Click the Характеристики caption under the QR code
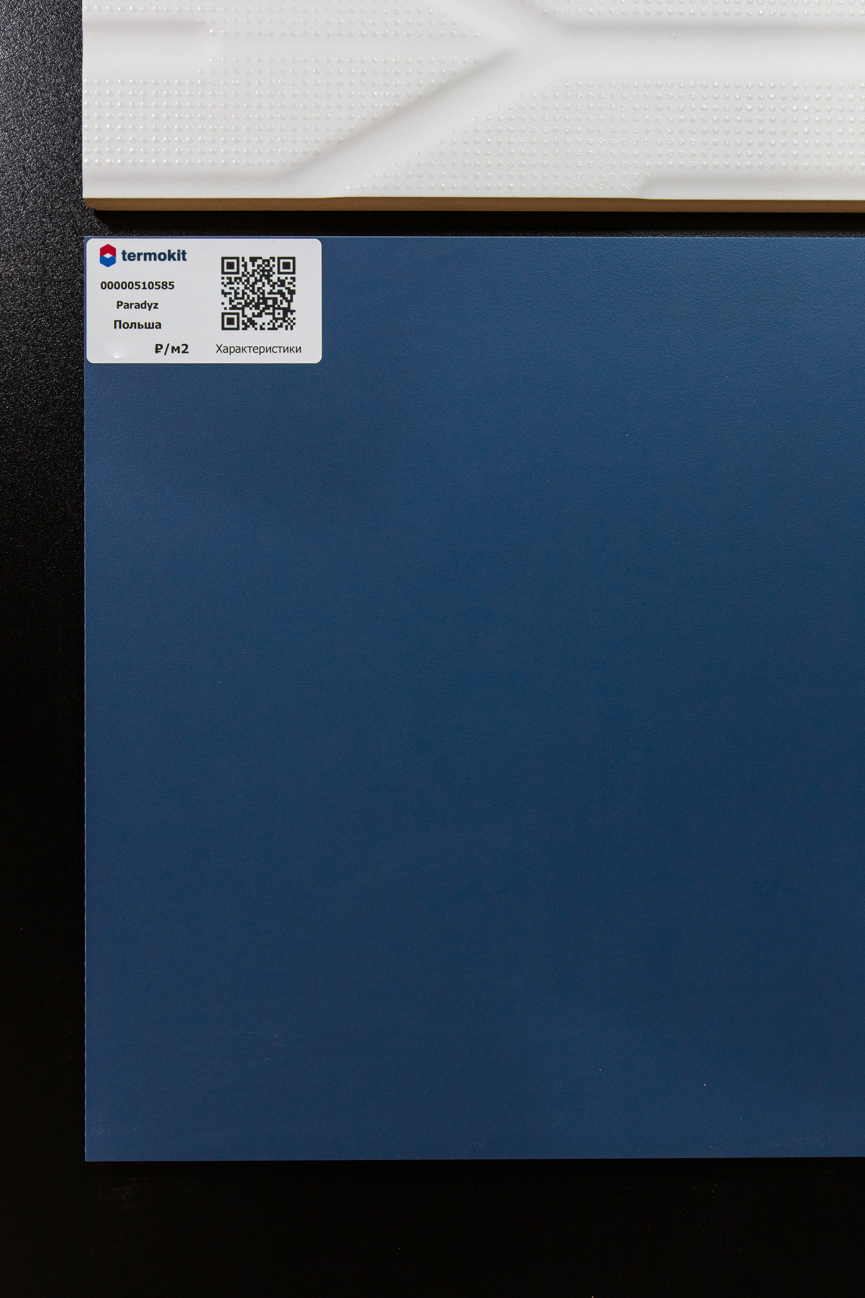This screenshot has width=865, height=1298. point(258,349)
